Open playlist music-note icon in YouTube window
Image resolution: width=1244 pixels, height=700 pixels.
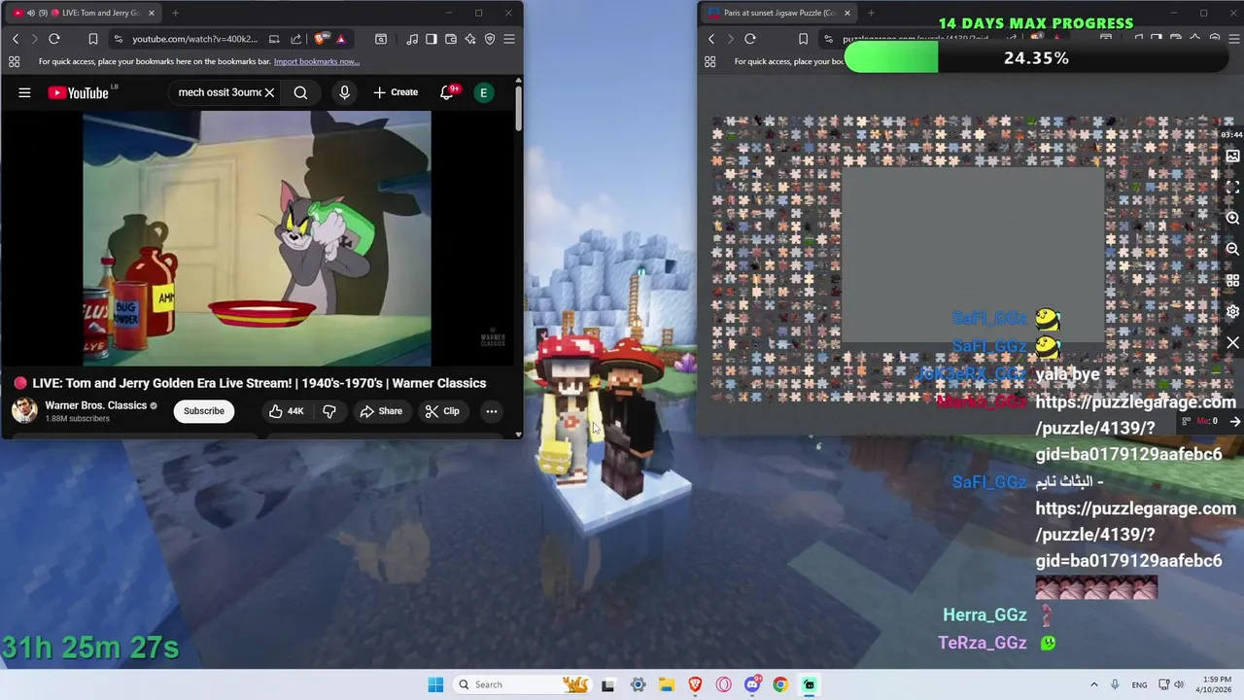412,39
